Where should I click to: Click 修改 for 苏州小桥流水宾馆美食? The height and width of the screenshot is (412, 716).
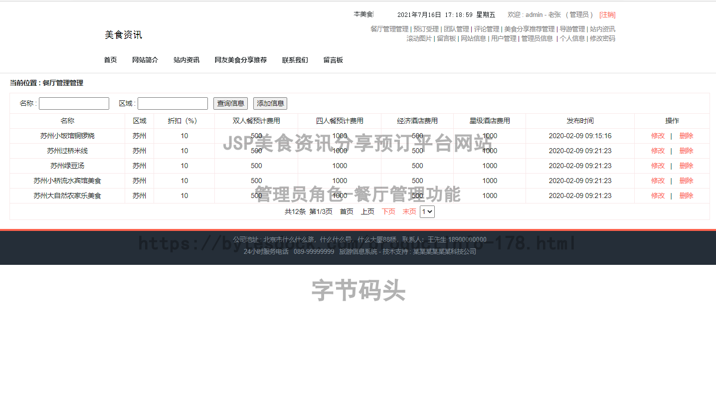click(x=658, y=181)
